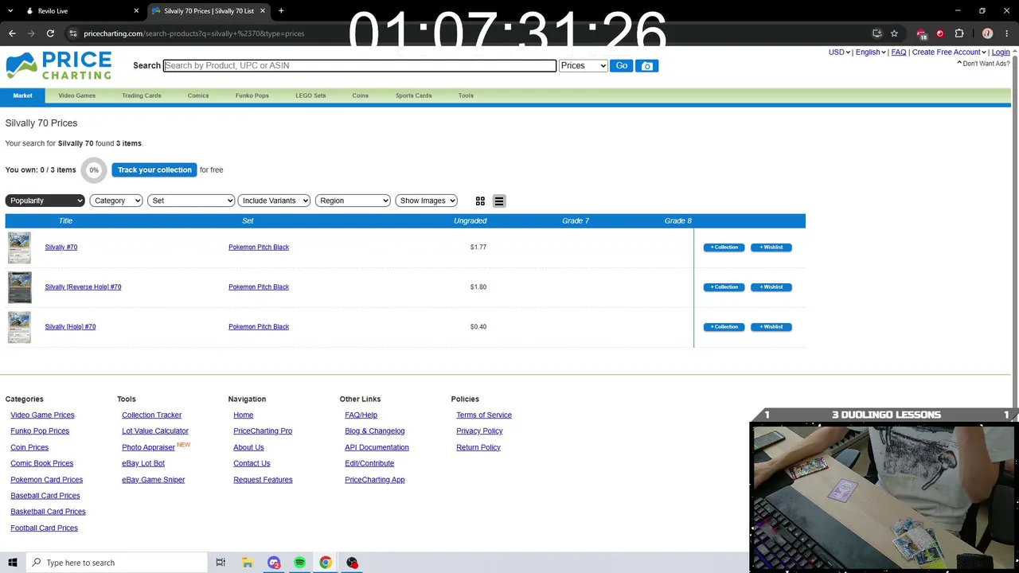Open the Chrome profile avatar
This screenshot has width=1019, height=573.
pyautogui.click(x=988, y=33)
